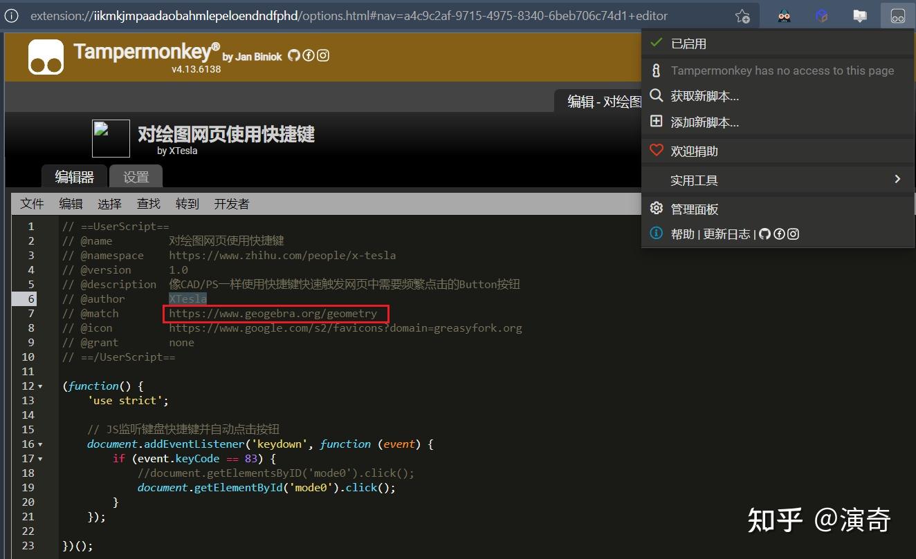The height and width of the screenshot is (559, 916).
Task: Click the gear icon beside 管理面板
Action: [657, 208]
